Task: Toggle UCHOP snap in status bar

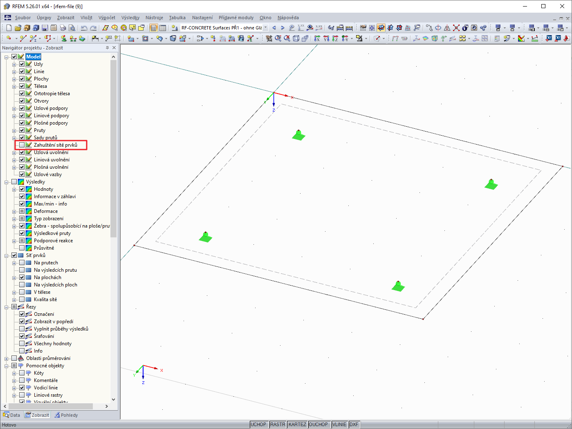Action: [x=258, y=425]
